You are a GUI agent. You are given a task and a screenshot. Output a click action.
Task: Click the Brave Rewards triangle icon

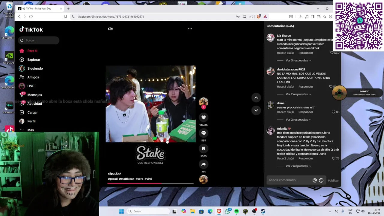(x=265, y=16)
